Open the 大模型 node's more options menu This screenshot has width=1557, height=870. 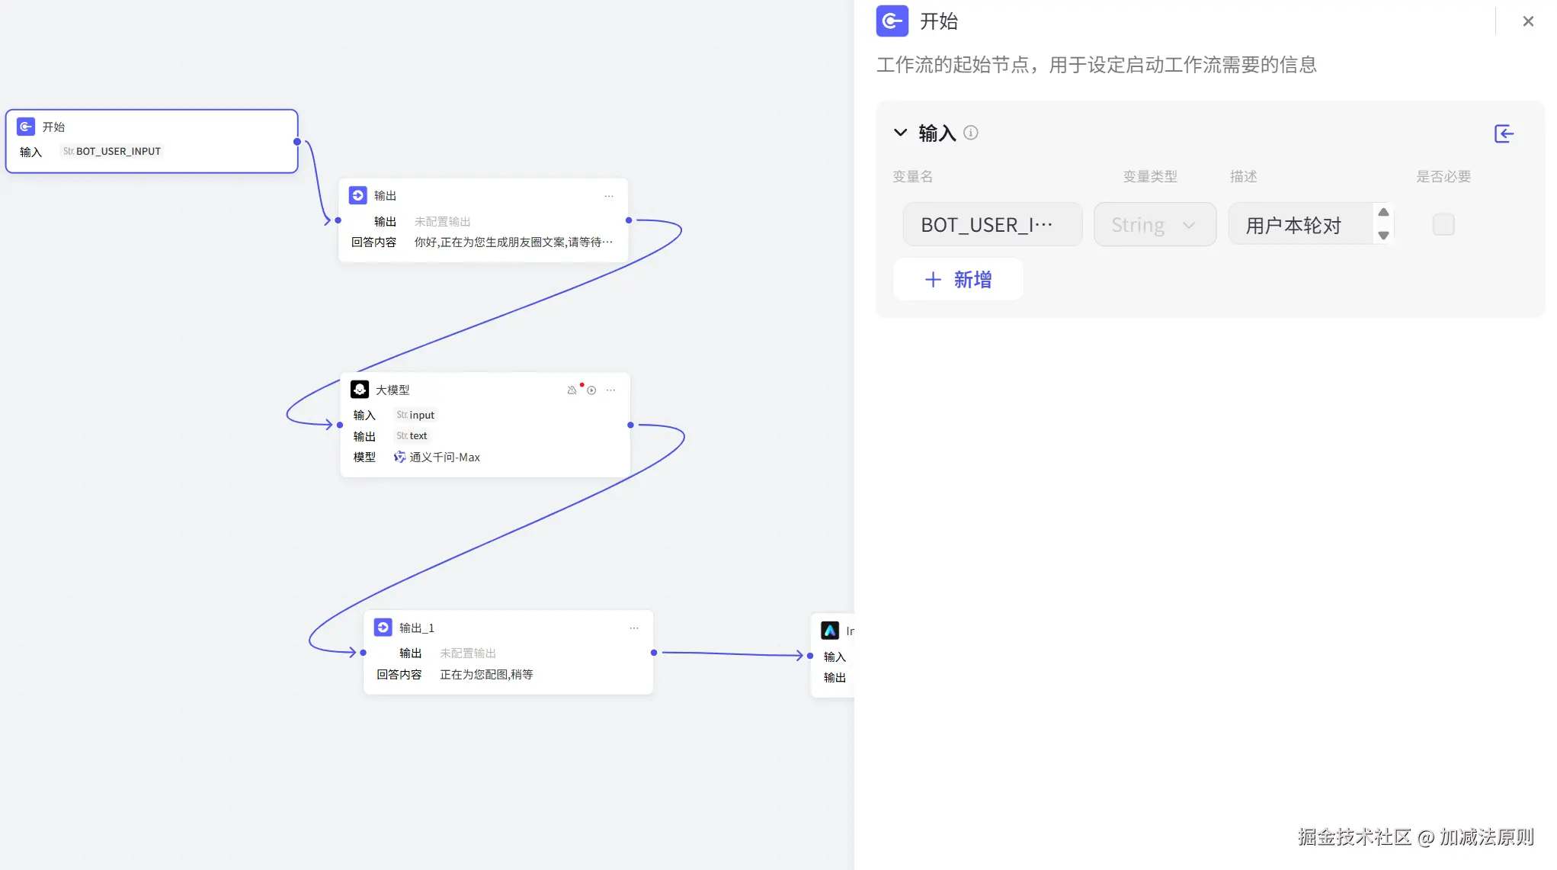pos(610,390)
